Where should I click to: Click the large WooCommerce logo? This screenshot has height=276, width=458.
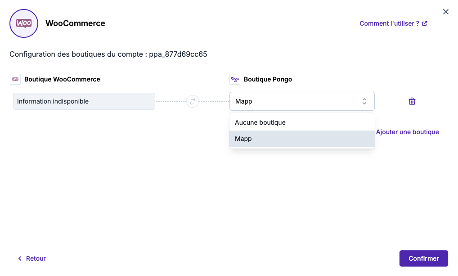[x=24, y=23]
